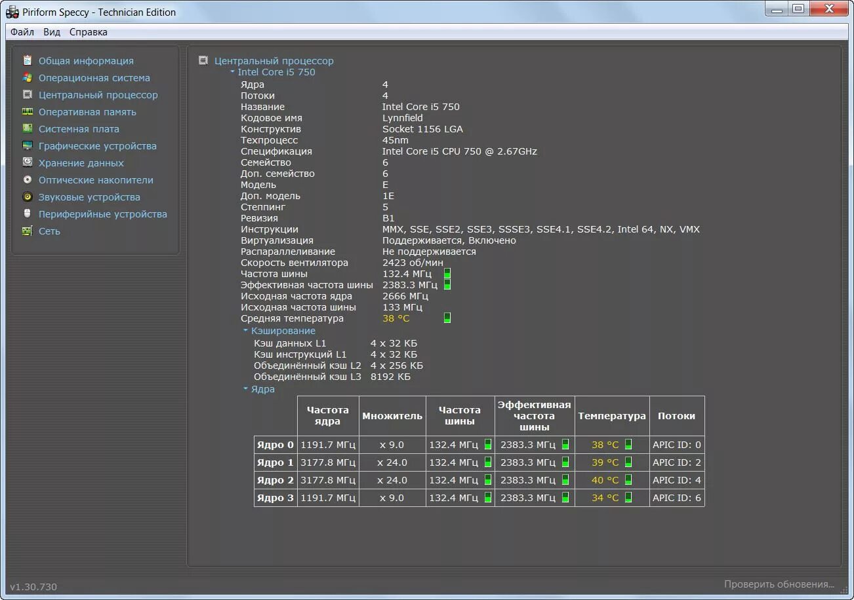Image resolution: width=854 pixels, height=600 pixels.
Task: Select Звуковые устройства in sidebar
Action: 89,197
